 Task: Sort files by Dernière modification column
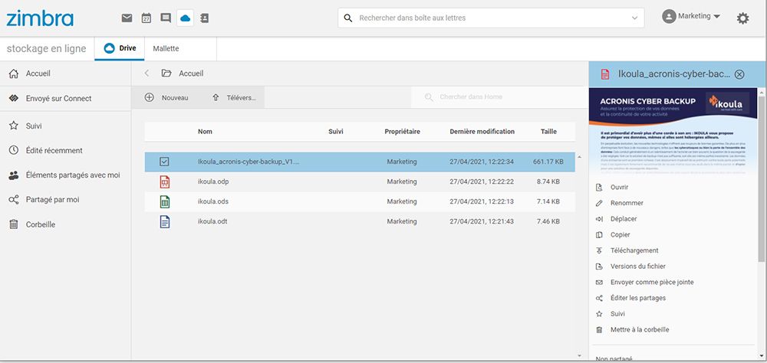(482, 132)
